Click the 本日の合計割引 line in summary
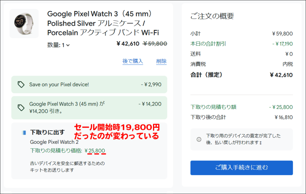This screenshot has width=306, height=194. click(241, 44)
